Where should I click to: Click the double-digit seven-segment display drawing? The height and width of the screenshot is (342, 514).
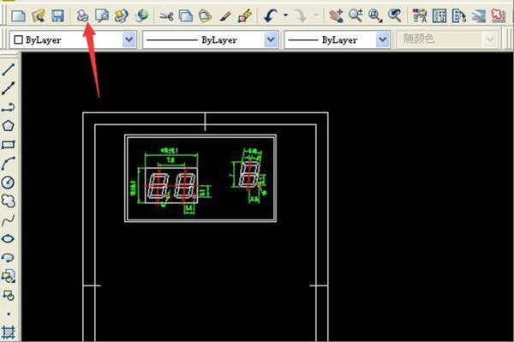171,186
